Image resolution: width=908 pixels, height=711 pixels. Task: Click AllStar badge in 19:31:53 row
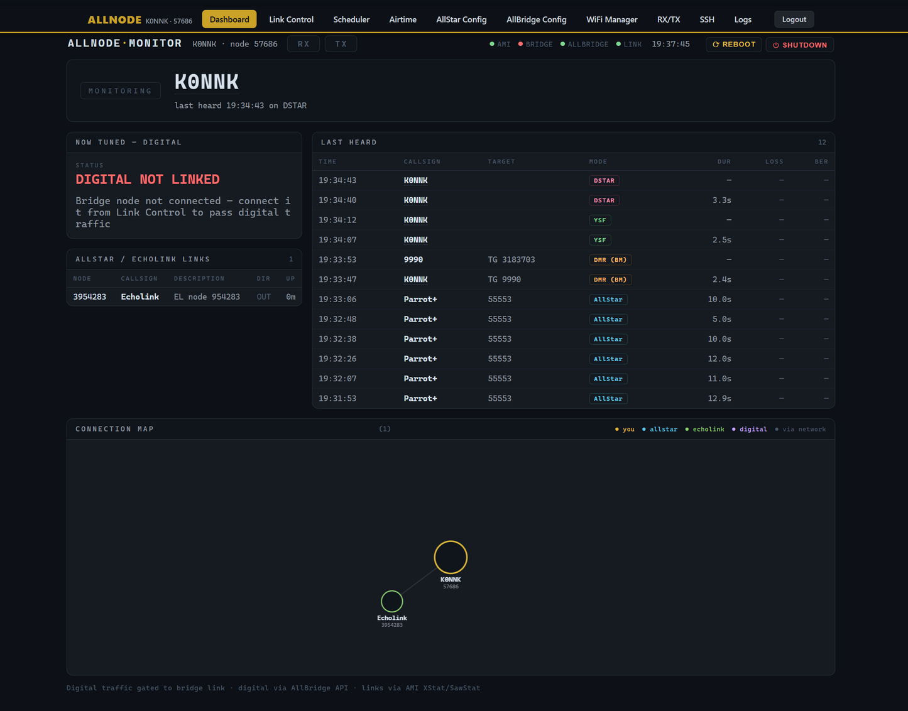608,399
